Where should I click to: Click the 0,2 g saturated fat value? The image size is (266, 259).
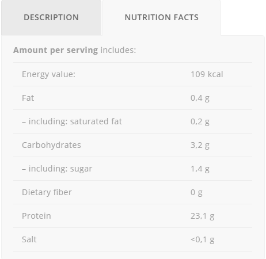(x=200, y=121)
